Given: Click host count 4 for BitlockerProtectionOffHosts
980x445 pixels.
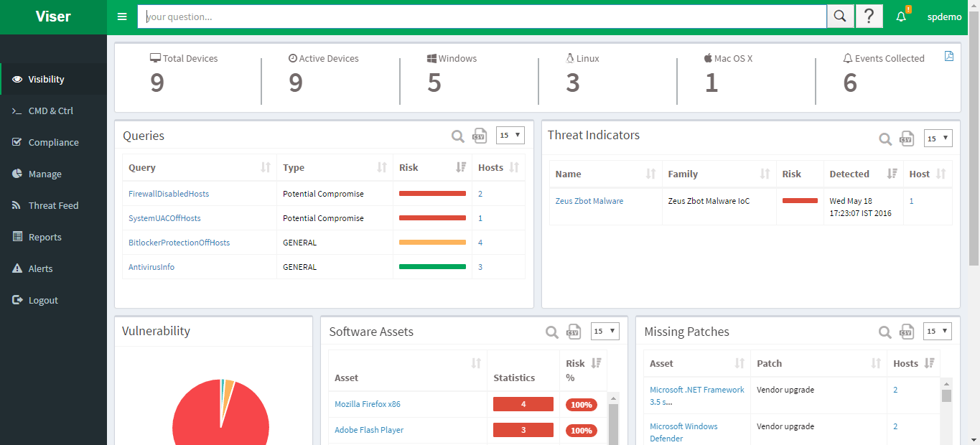Looking at the screenshot, I should (480, 243).
